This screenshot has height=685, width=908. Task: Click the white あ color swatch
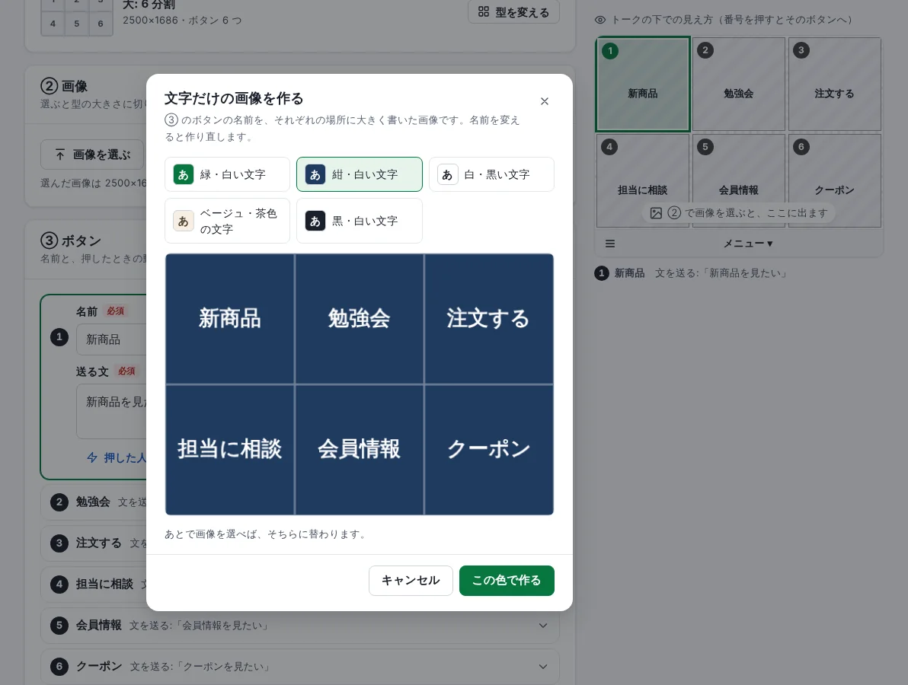tap(447, 174)
